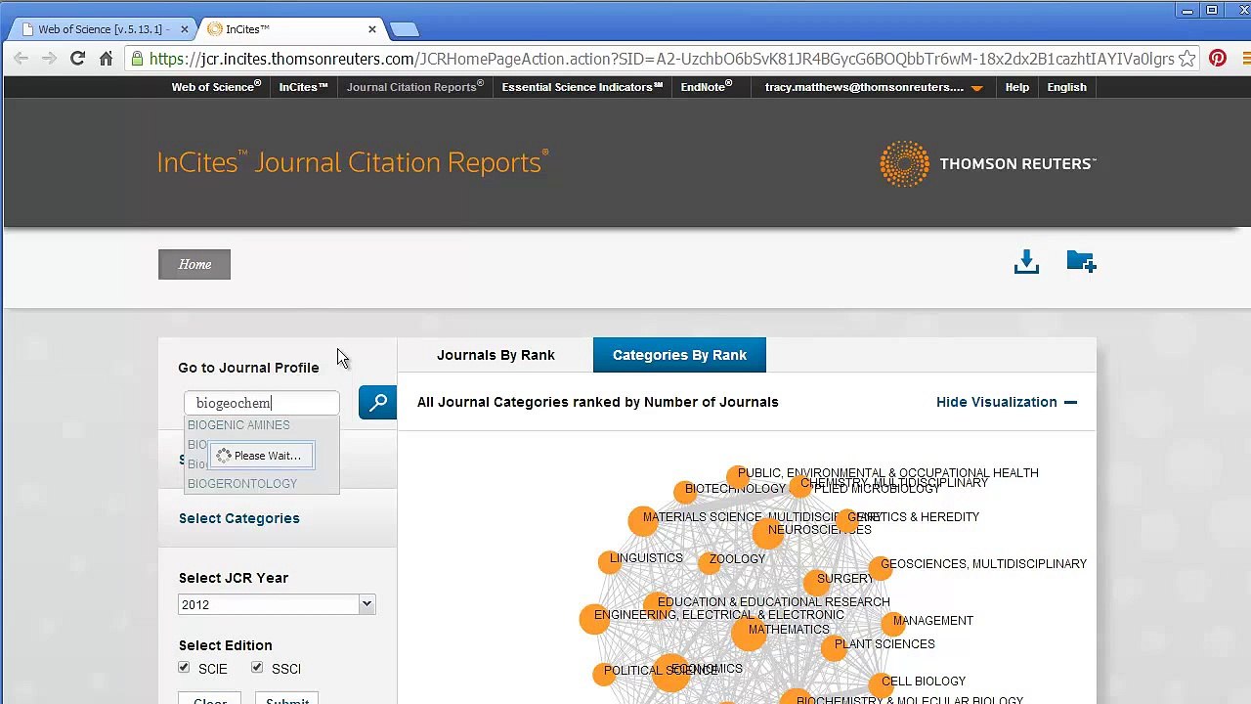Select the Categories By Rank tab

[x=679, y=355]
